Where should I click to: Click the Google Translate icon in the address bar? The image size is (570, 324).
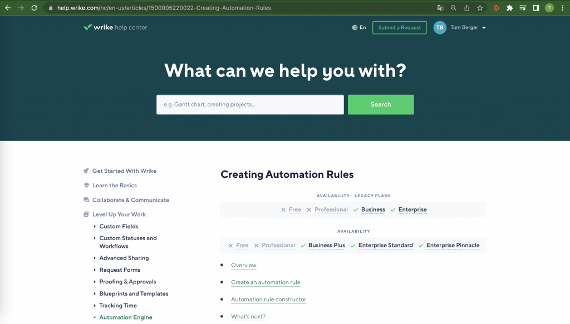(440, 8)
